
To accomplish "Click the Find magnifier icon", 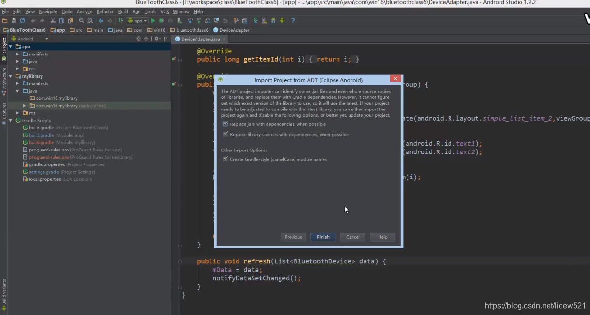I will [81, 21].
